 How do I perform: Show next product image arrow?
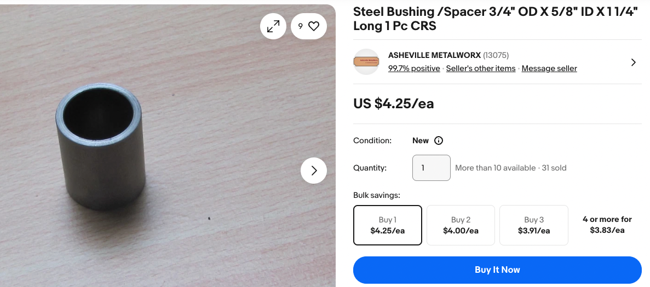(x=314, y=171)
